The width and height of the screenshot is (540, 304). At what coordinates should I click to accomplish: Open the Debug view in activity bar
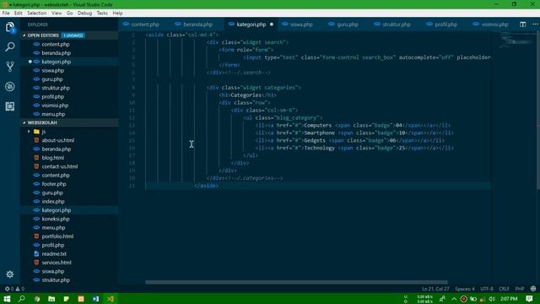[10, 86]
